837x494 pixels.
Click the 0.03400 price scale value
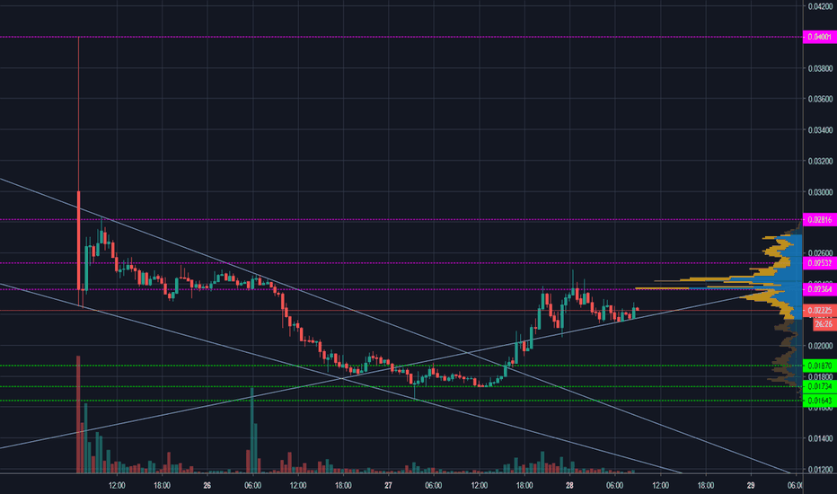click(821, 129)
